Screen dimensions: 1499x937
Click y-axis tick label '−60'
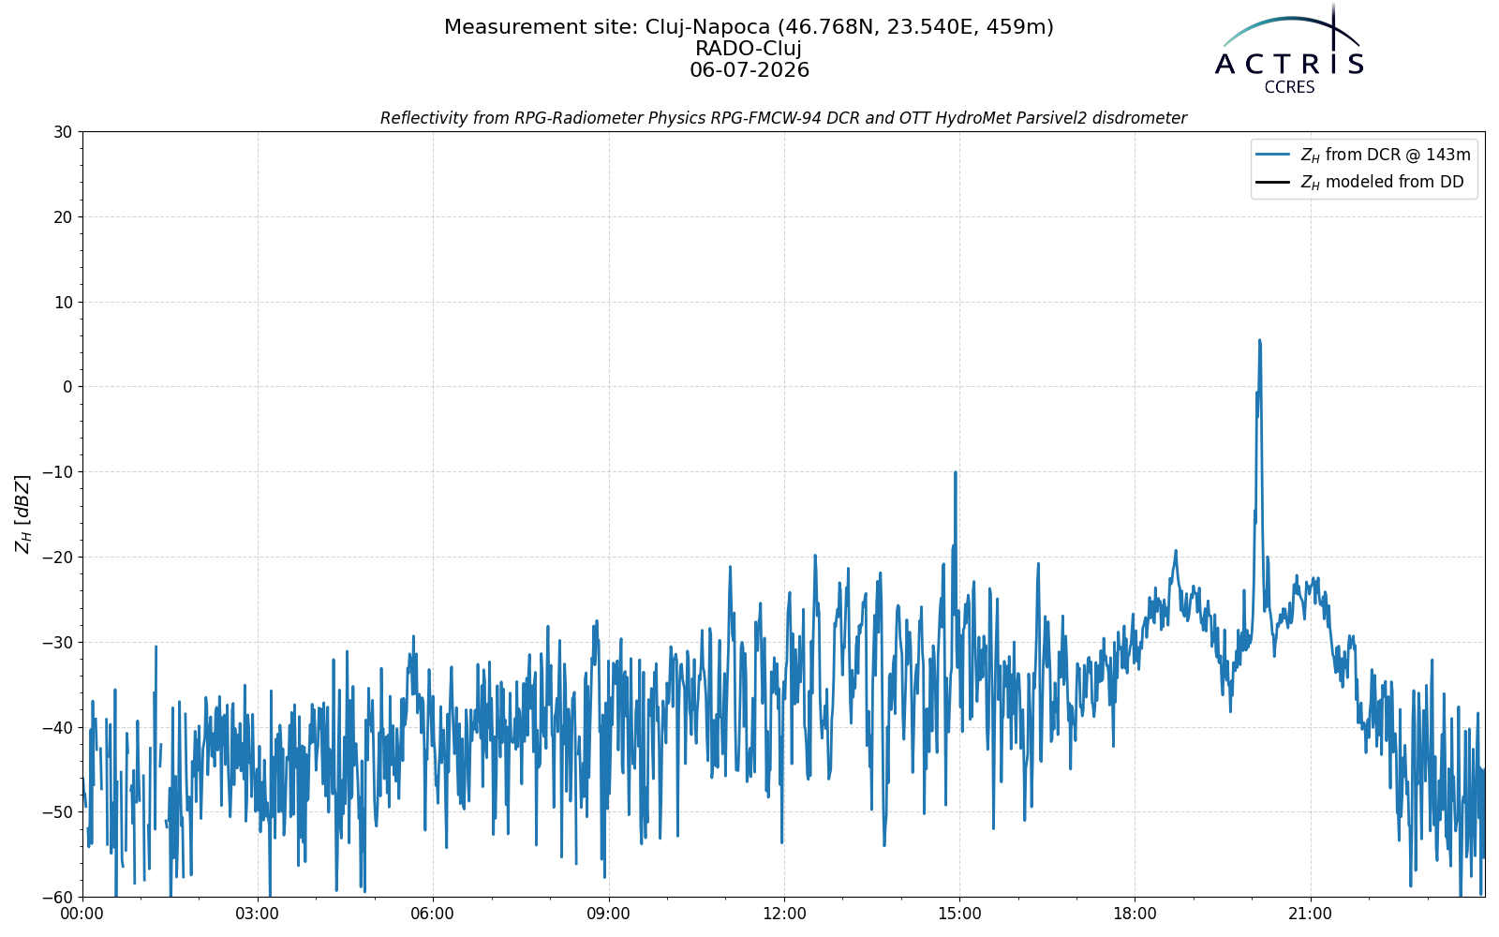pos(57,898)
